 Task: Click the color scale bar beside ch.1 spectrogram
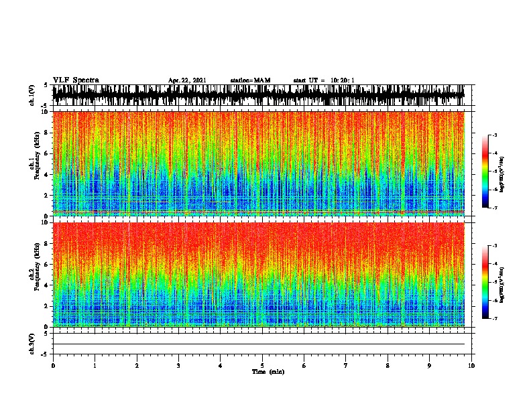485,172
